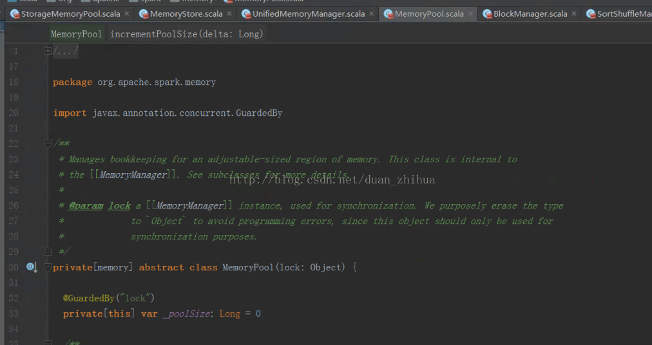Image resolution: width=652 pixels, height=345 pixels.
Task: Close the BlockManager.scala tab
Action: tap(574, 14)
